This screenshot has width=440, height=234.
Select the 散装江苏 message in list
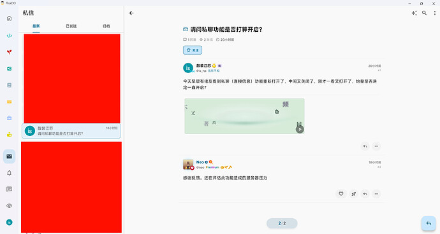point(71,131)
